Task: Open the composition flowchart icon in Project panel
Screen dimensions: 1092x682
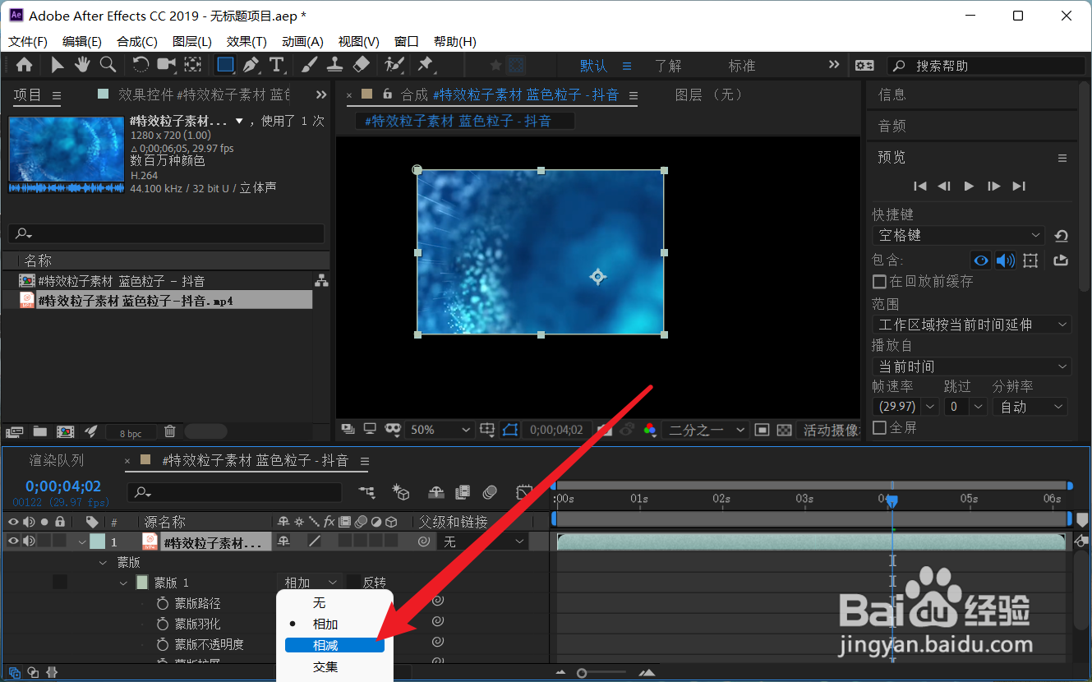Action: pyautogui.click(x=321, y=281)
